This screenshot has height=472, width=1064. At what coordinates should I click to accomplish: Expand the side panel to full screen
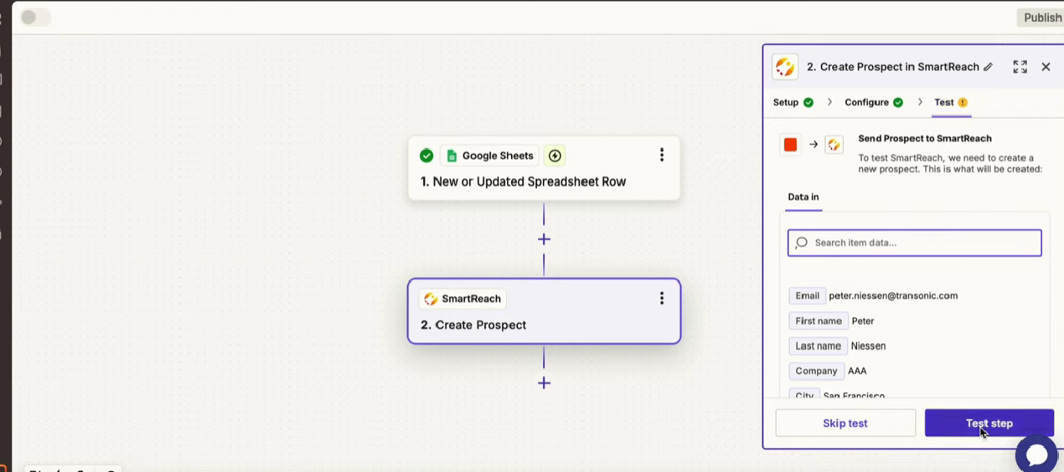[x=1020, y=67]
